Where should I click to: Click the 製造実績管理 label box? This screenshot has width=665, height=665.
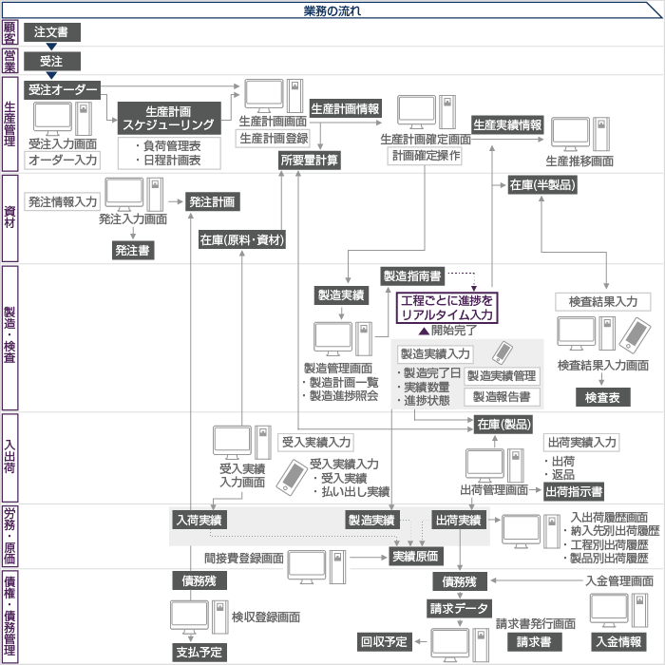point(502,375)
